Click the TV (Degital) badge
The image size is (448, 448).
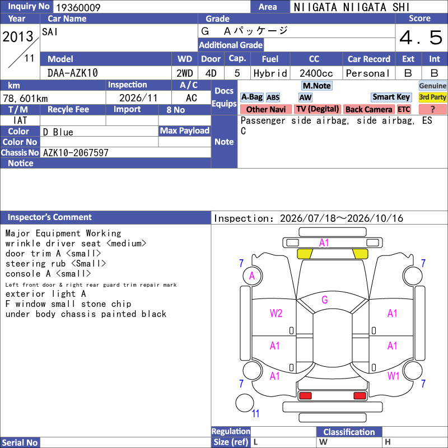[x=317, y=109]
